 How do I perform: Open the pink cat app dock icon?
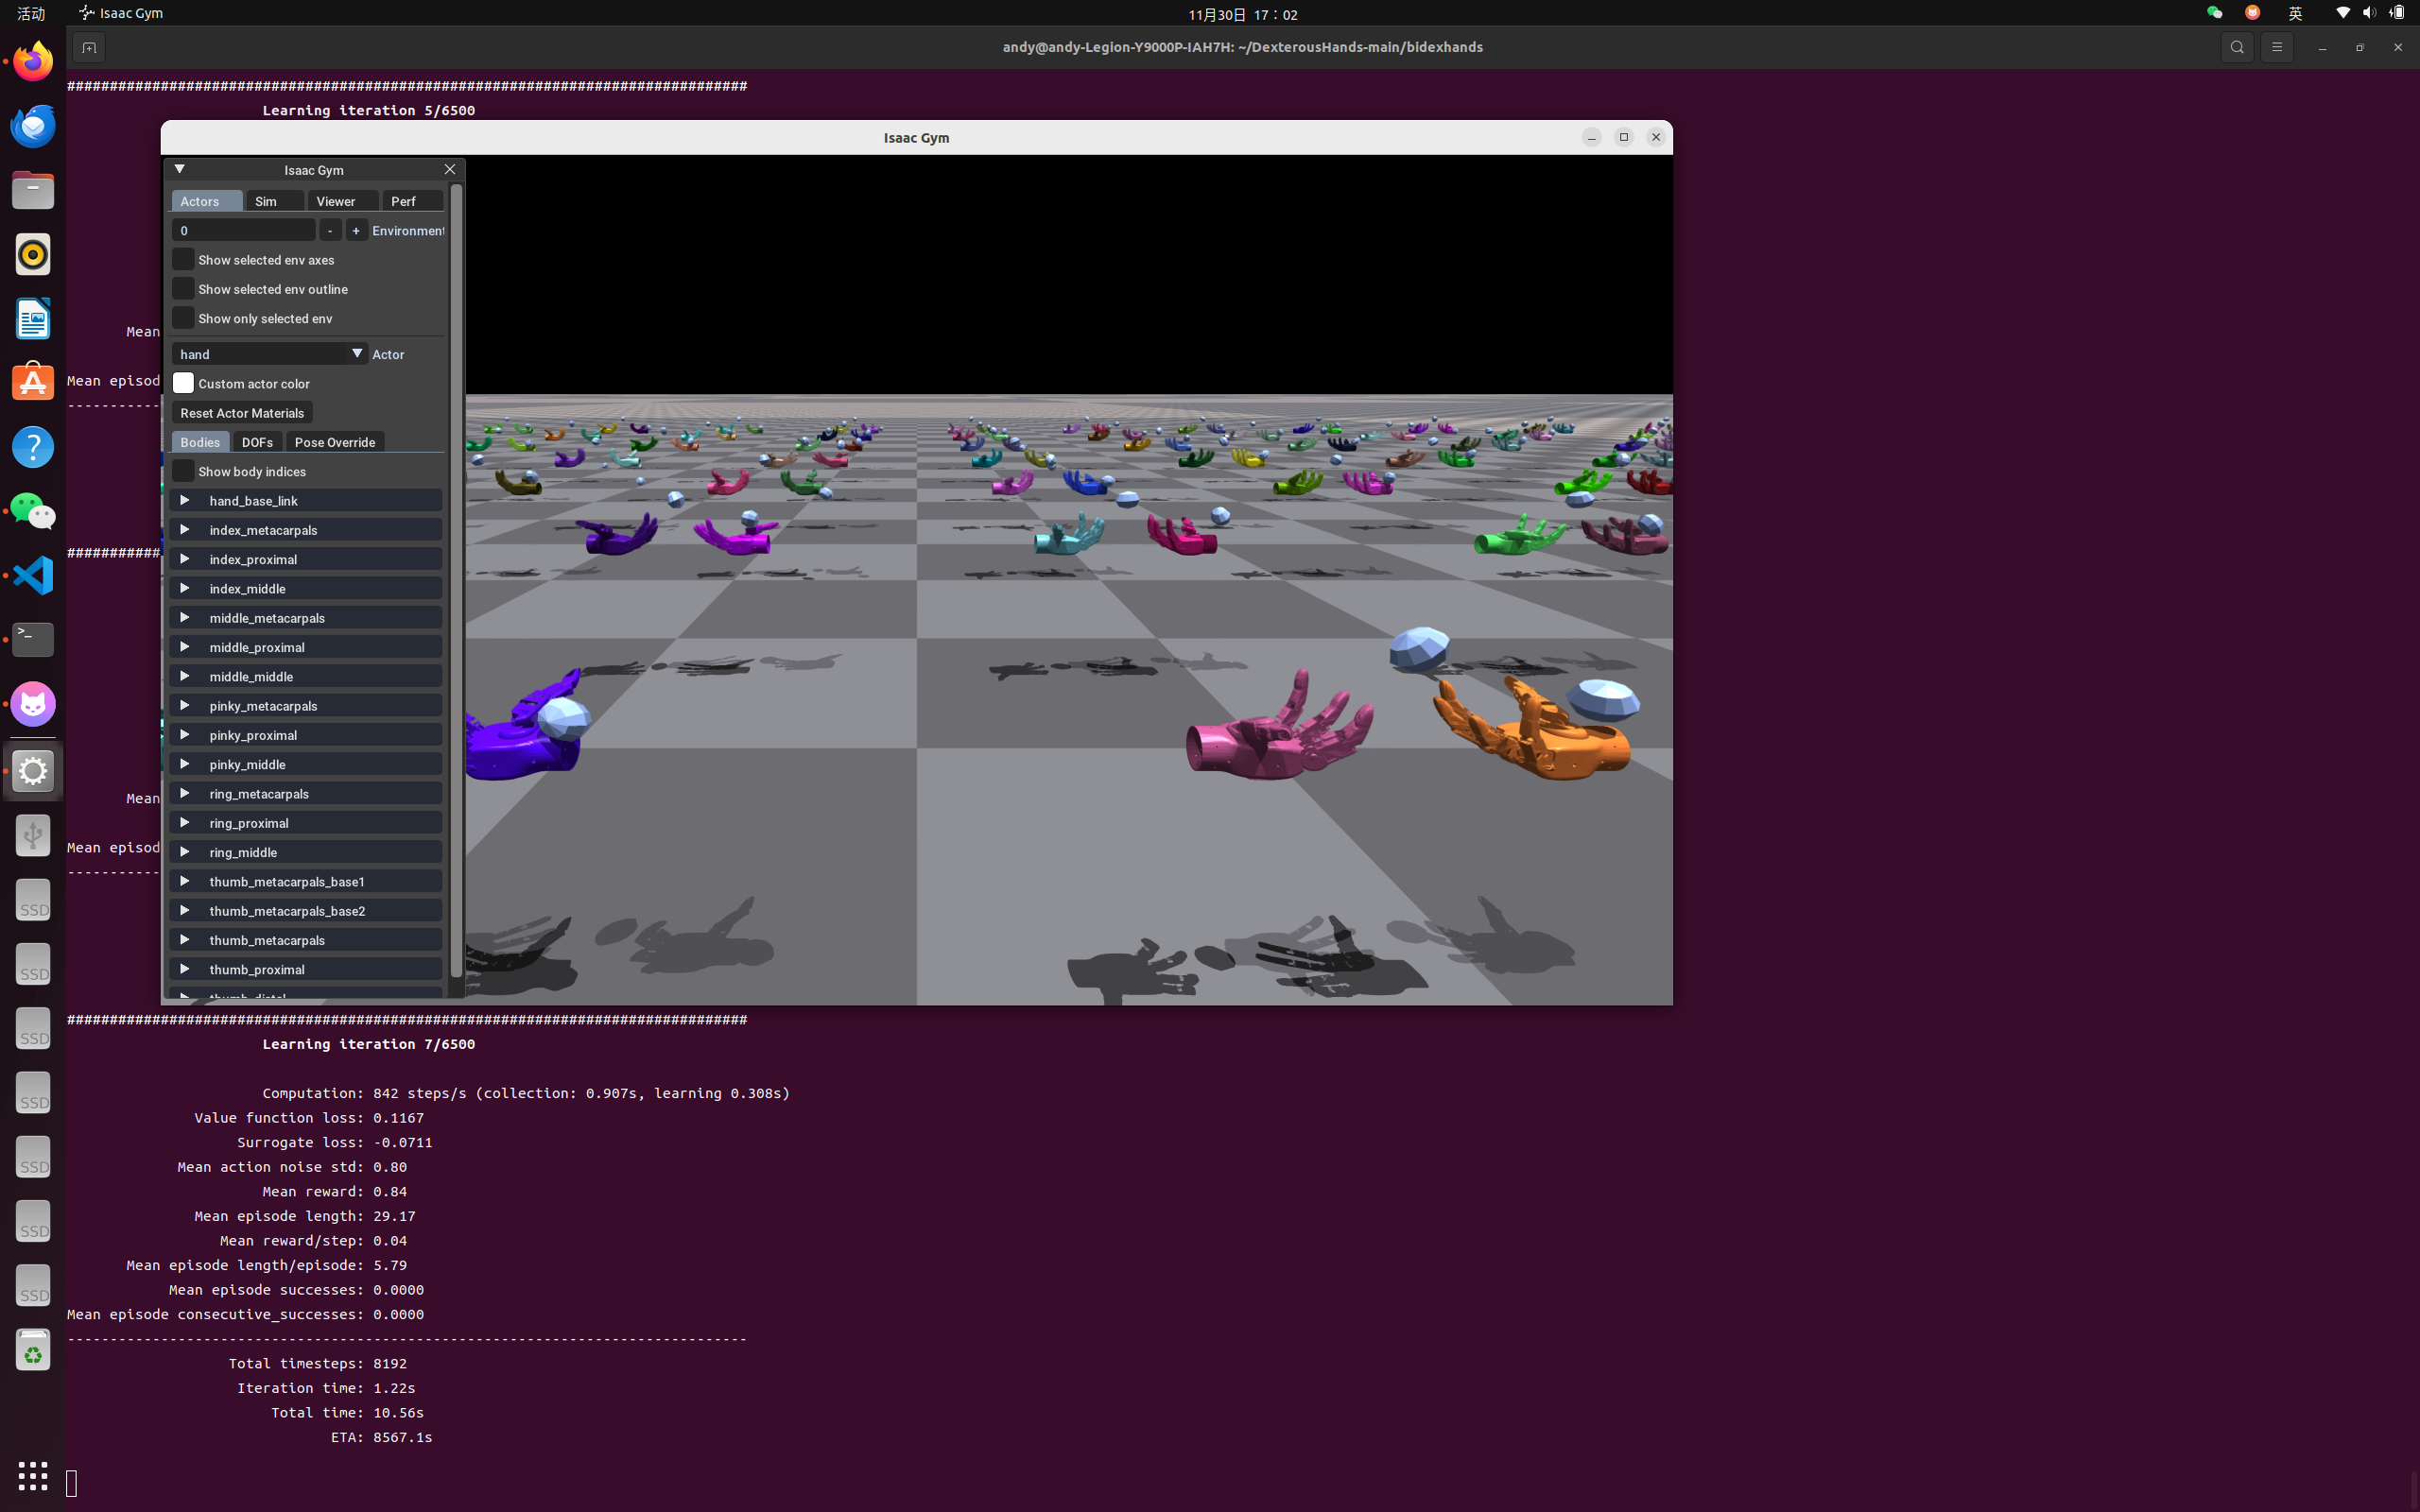click(x=33, y=704)
